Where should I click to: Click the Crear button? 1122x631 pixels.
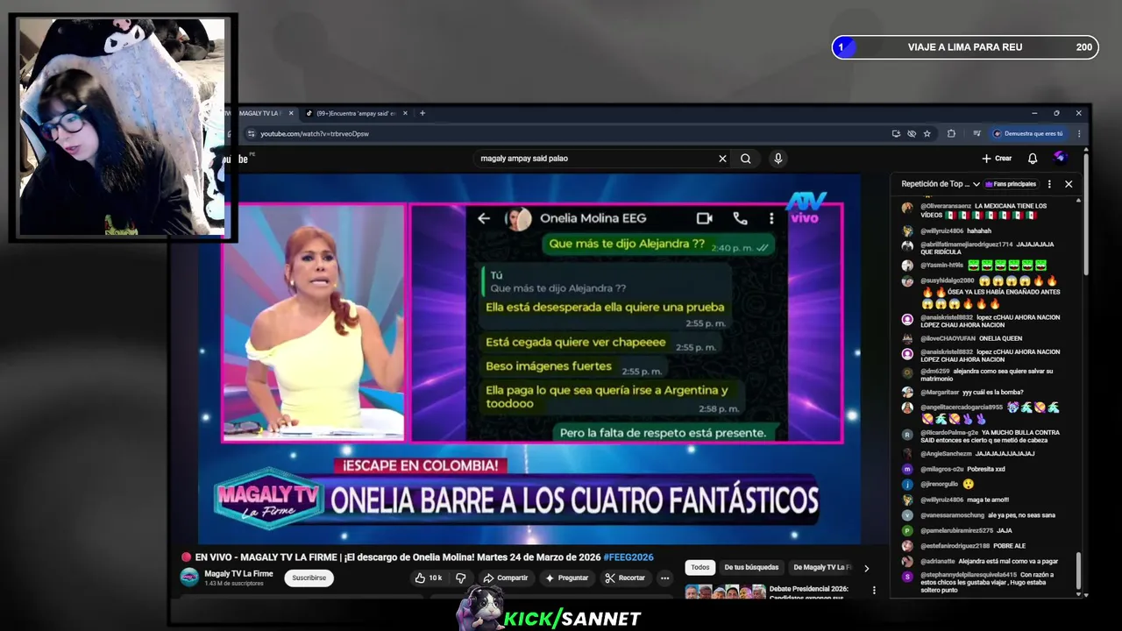(997, 159)
